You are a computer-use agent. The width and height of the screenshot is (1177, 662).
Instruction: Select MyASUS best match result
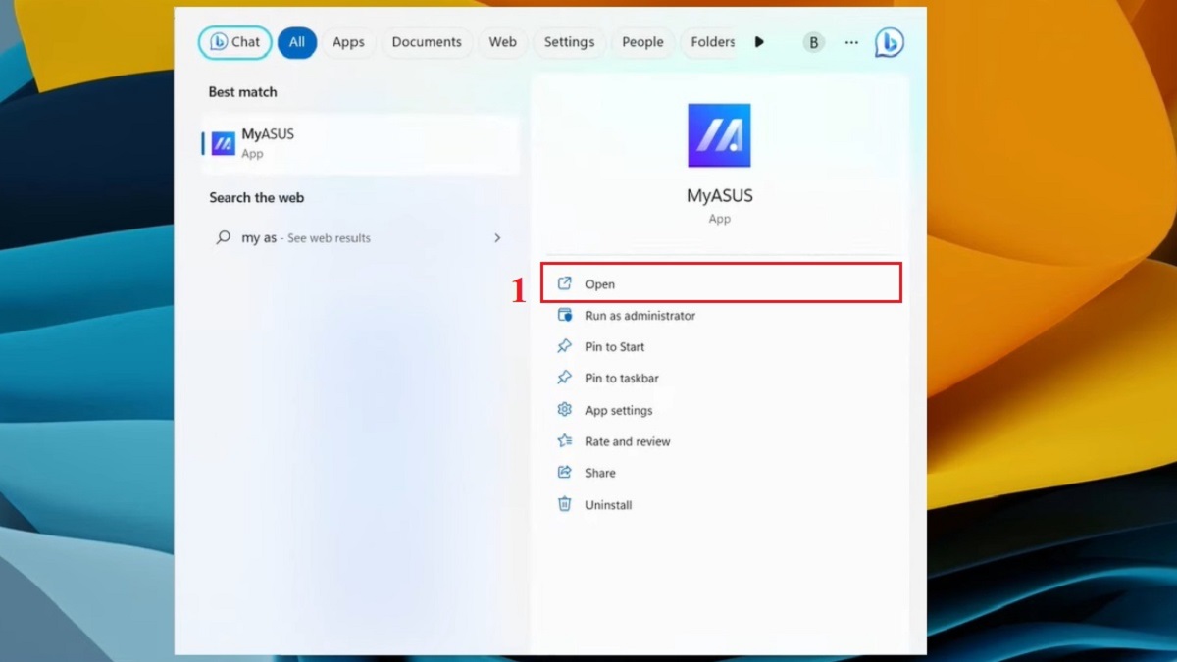(360, 143)
